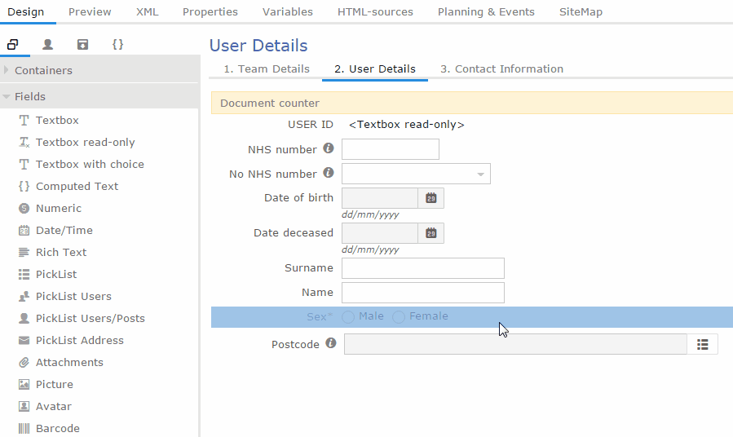Click the No NHS number info icon
Viewport: 733px width, 437px height.
coord(329,173)
